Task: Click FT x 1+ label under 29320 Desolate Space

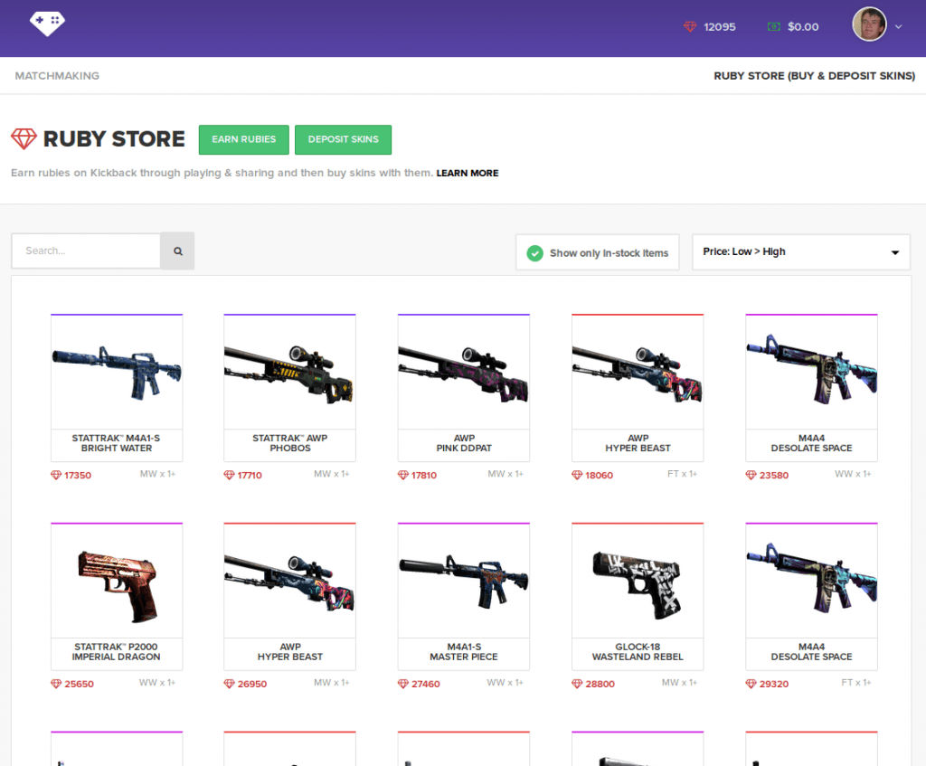Action: tap(856, 682)
